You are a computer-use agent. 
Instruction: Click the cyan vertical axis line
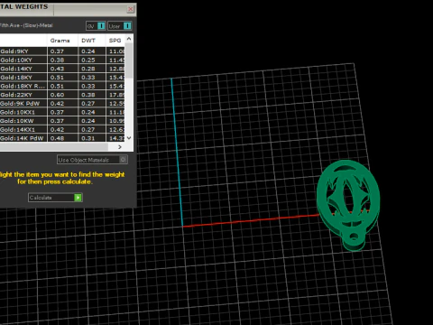click(x=178, y=152)
